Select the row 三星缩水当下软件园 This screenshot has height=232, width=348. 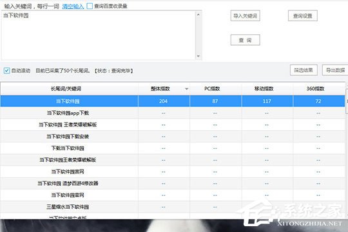173,207
